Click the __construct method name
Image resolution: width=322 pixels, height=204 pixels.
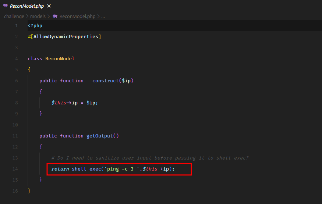[x=104, y=81]
